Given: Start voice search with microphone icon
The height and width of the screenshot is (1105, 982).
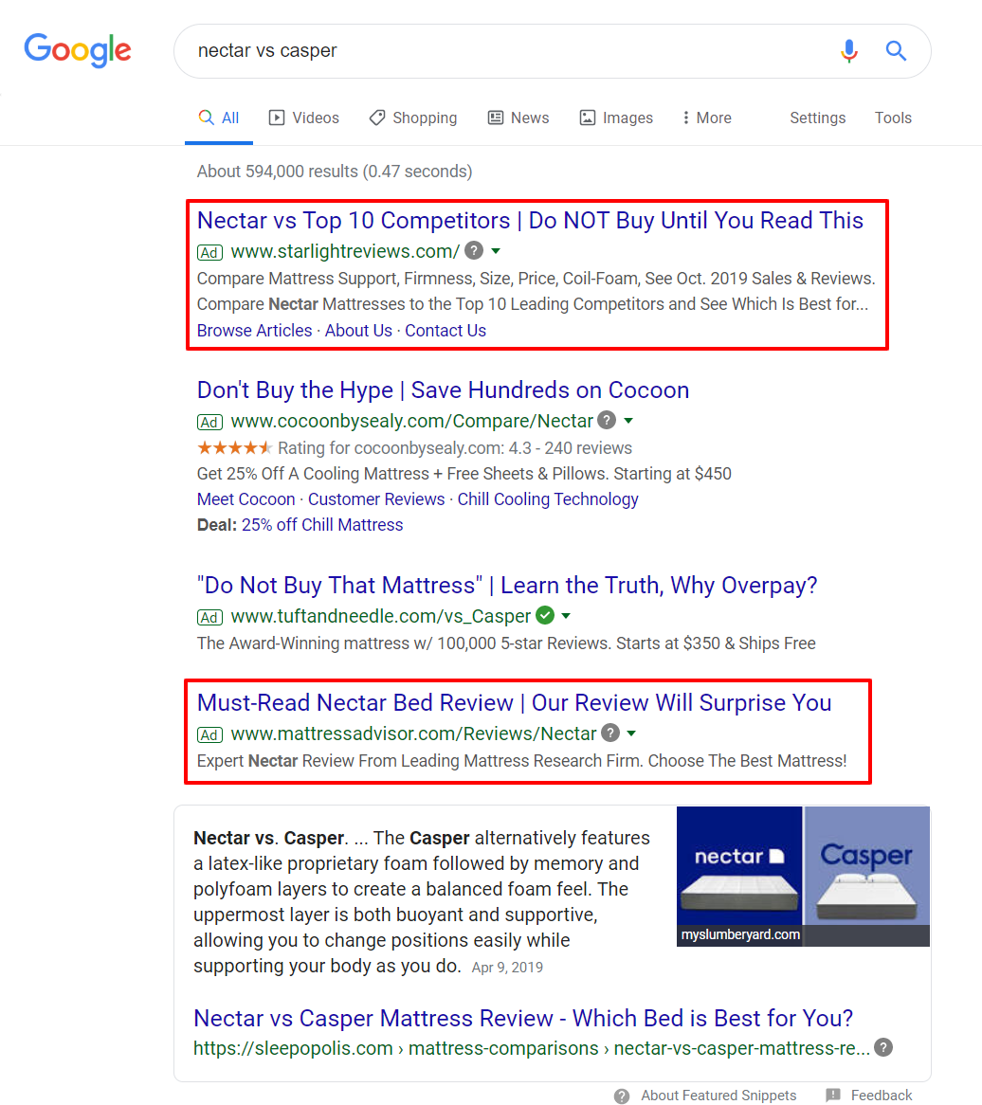Looking at the screenshot, I should pyautogui.click(x=848, y=51).
